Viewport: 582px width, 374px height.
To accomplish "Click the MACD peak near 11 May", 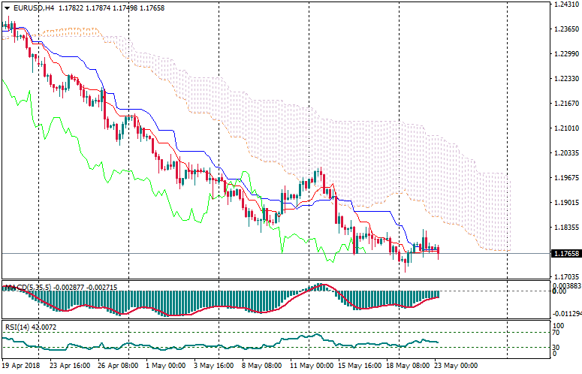I will tap(321, 285).
